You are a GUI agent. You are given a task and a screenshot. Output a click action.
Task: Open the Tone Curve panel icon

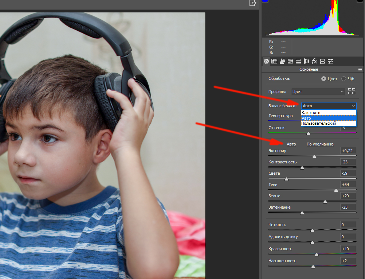pos(274,61)
